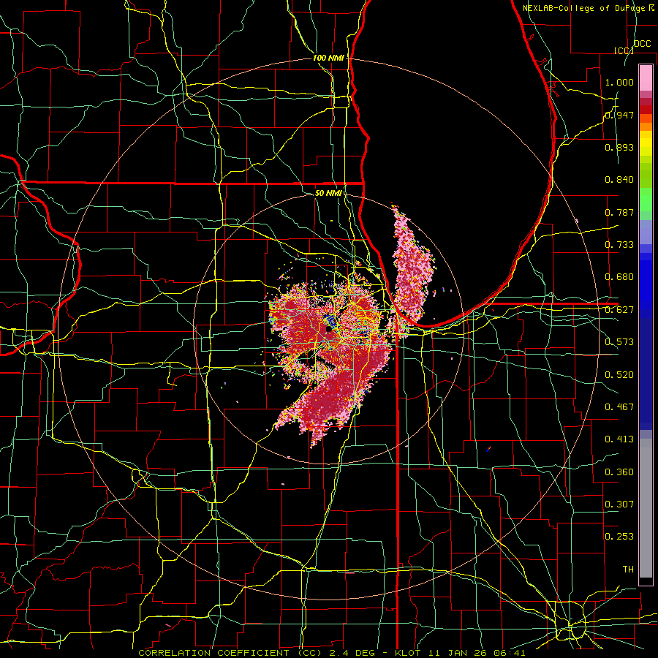The height and width of the screenshot is (658, 658).
Task: Click the 0.733 legend value
Action: coord(619,245)
